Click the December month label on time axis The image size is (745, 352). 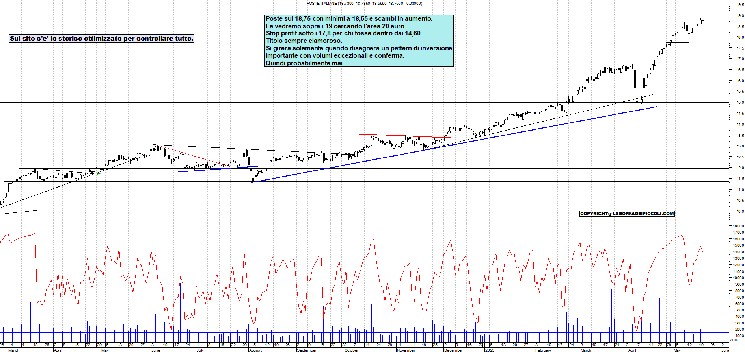(x=454, y=350)
